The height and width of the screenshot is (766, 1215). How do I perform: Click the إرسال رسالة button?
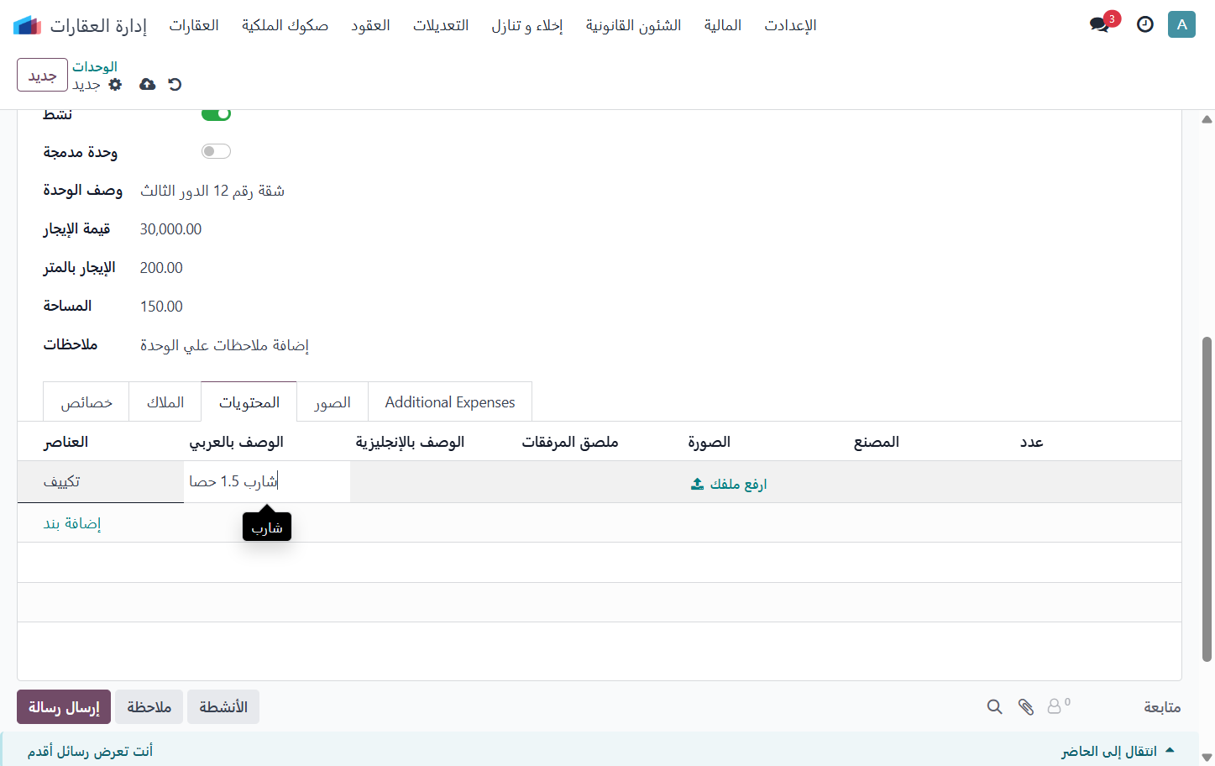[x=64, y=707]
